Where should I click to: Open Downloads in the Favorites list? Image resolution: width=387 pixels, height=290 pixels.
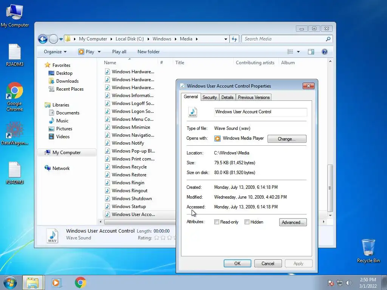click(67, 81)
